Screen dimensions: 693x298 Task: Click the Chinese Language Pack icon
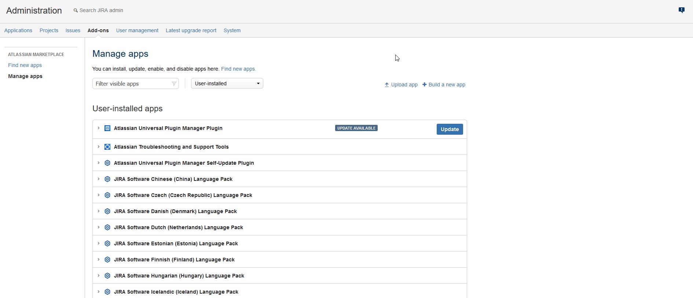[107, 179]
